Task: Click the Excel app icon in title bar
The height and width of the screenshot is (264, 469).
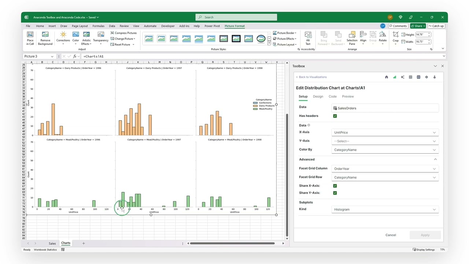Action: click(26, 17)
